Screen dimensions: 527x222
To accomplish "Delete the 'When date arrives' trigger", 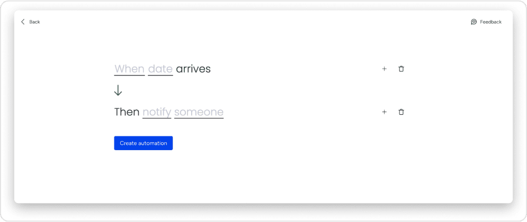I will [x=401, y=69].
